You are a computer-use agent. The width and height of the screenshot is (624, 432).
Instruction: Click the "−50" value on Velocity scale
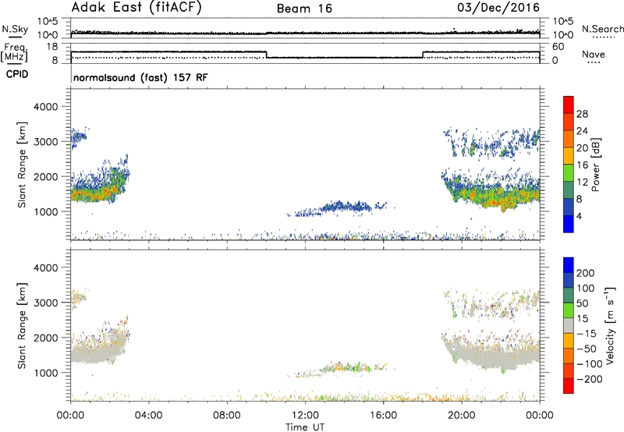coord(587,349)
